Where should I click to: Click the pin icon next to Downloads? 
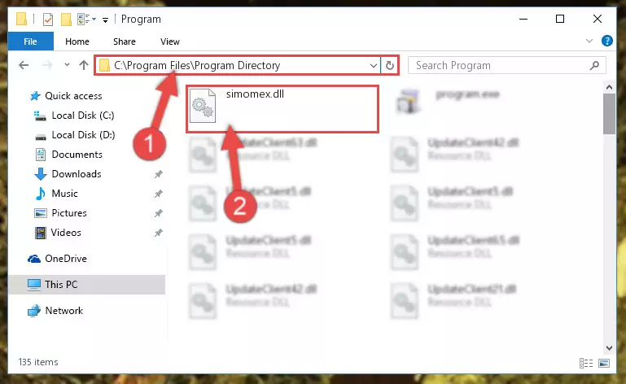[159, 174]
